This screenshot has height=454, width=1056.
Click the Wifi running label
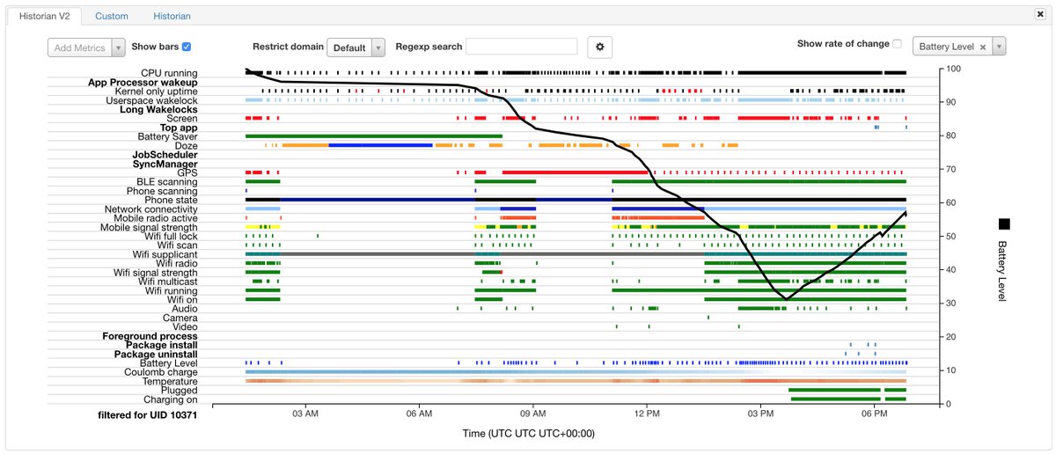pyautogui.click(x=172, y=290)
